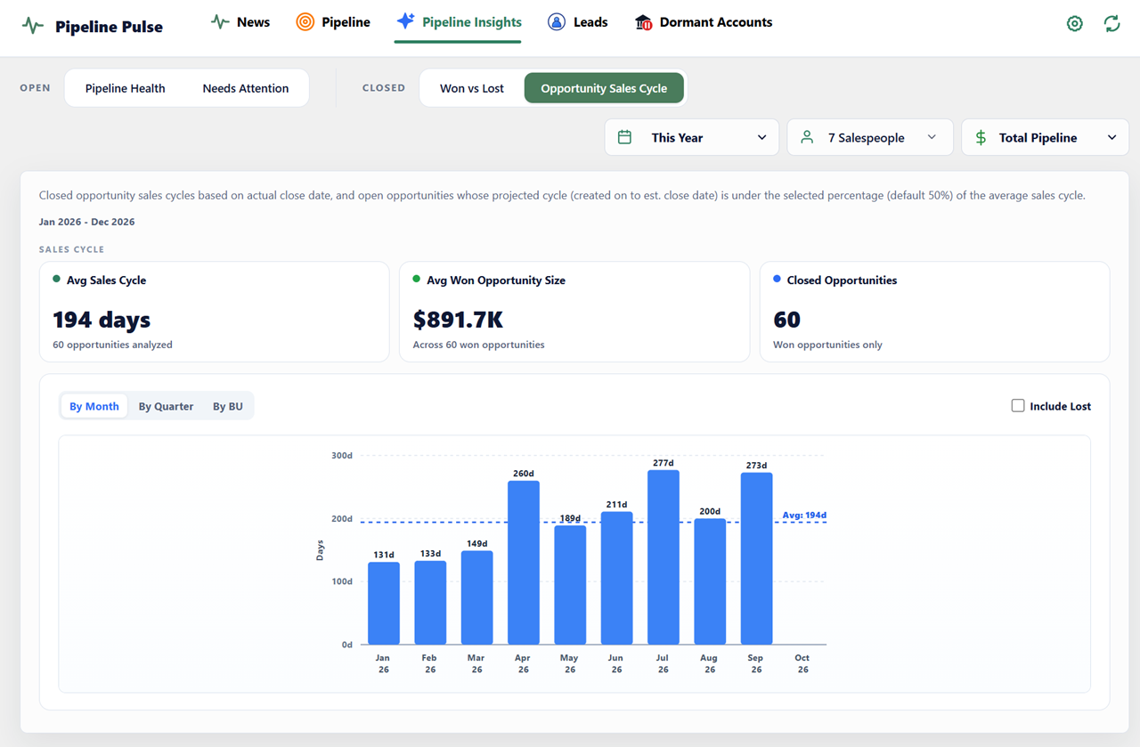Click the "194 days" value
This screenshot has height=747, width=1140.
coord(102,319)
